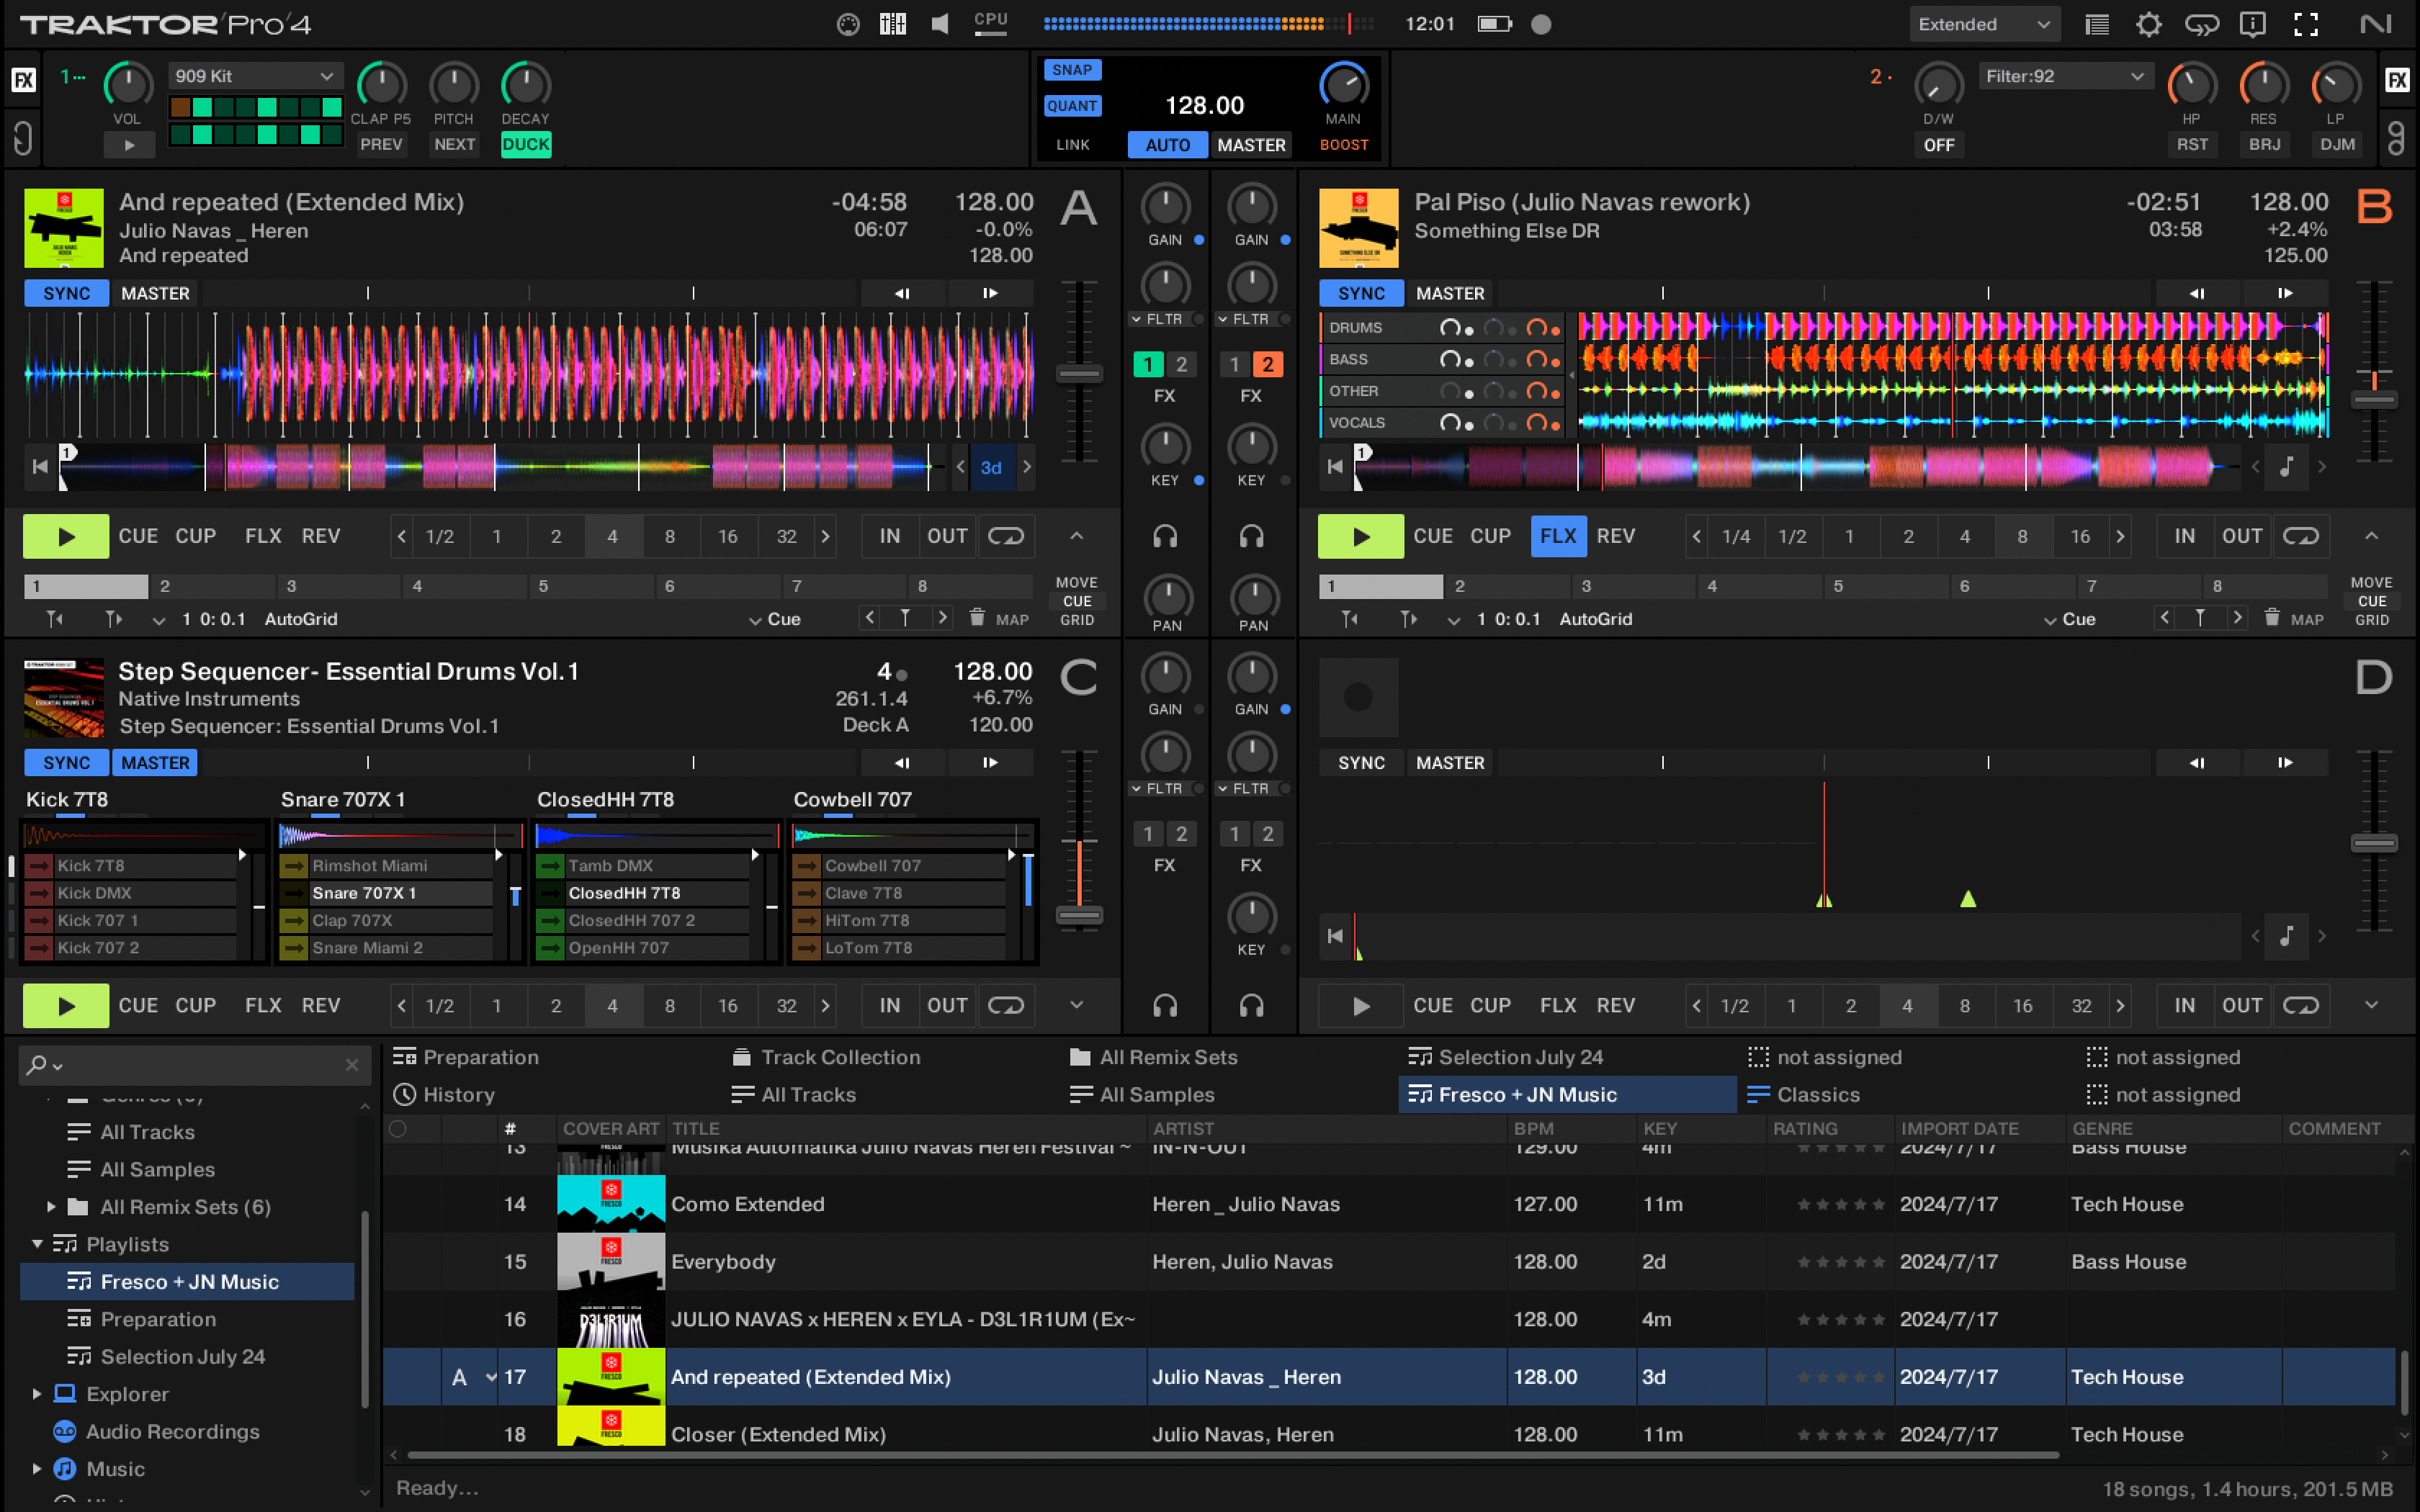Click deck A's tempo fader

1079,375
